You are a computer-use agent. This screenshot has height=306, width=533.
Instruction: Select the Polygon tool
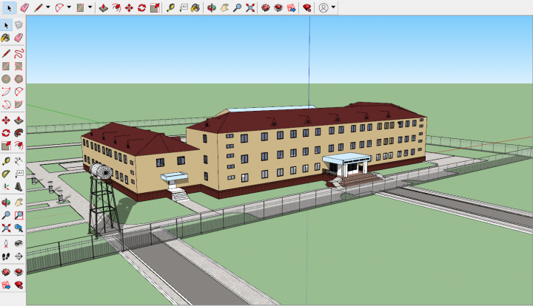19,79
